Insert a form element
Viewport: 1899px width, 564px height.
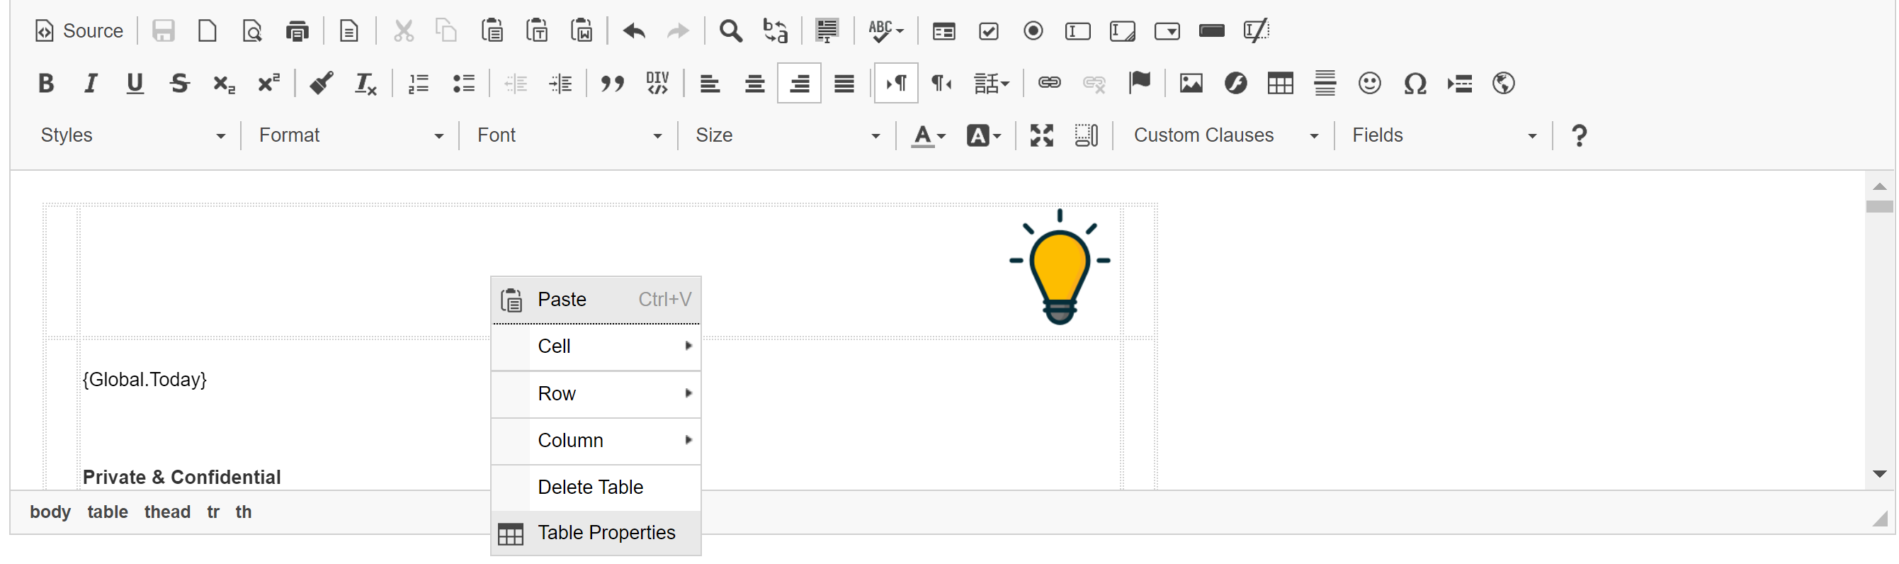point(943,31)
